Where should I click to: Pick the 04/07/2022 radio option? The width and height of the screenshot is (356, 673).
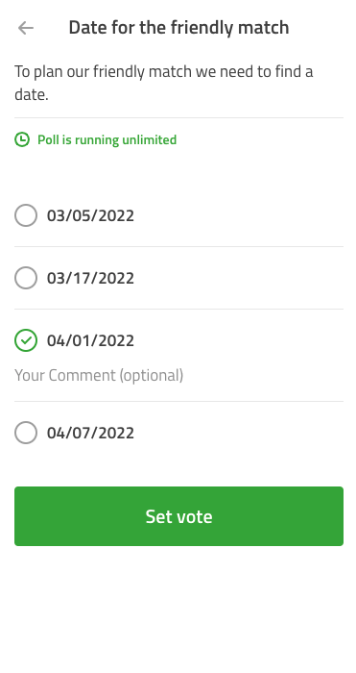(26, 433)
